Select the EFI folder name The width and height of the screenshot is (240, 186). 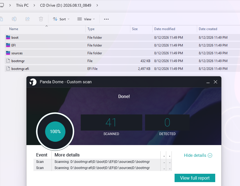click(x=13, y=45)
